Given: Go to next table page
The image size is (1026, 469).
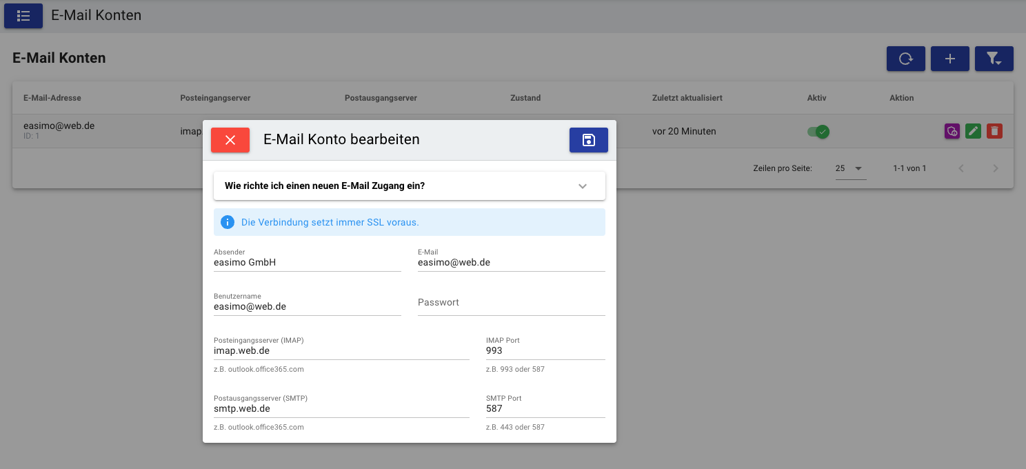Looking at the screenshot, I should pyautogui.click(x=995, y=168).
